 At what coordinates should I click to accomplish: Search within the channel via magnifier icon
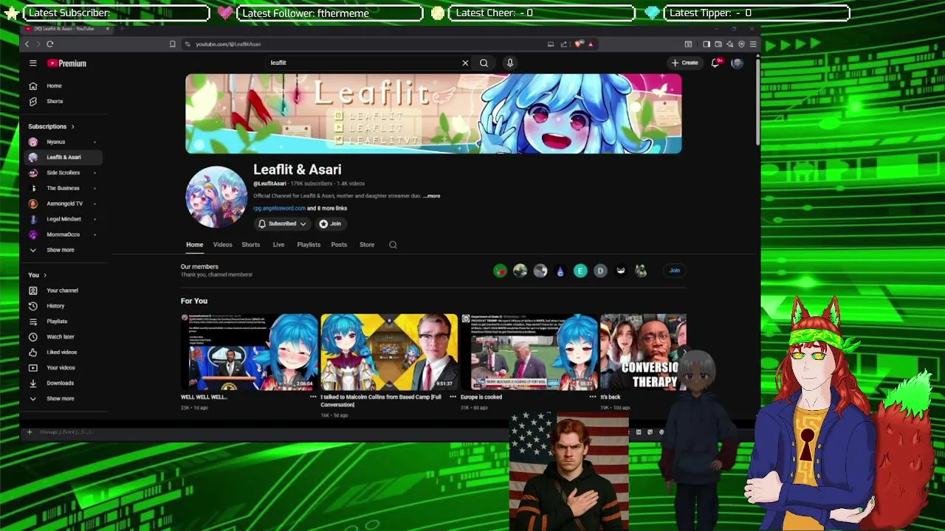tap(393, 245)
